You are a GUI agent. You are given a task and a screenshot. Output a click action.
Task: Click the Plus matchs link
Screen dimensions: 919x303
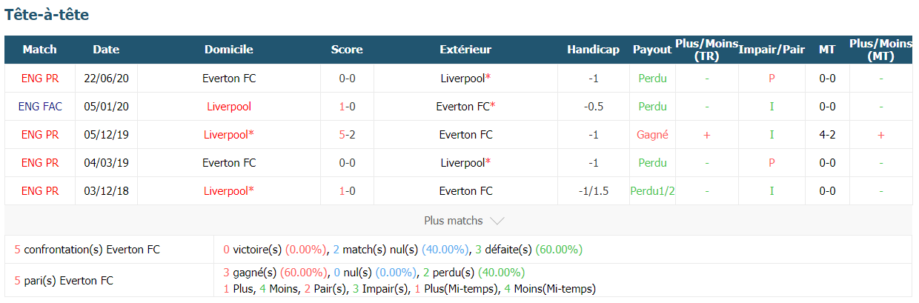(x=453, y=221)
